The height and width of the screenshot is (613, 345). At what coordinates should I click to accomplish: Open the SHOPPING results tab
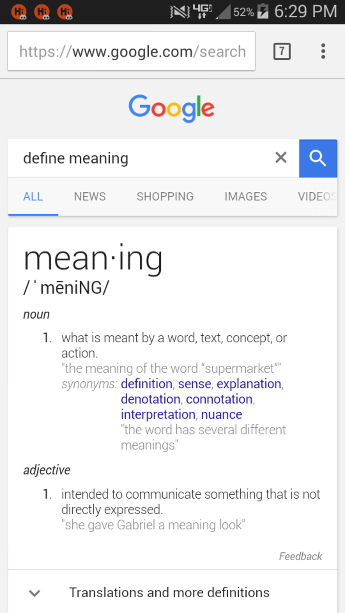pos(165,197)
